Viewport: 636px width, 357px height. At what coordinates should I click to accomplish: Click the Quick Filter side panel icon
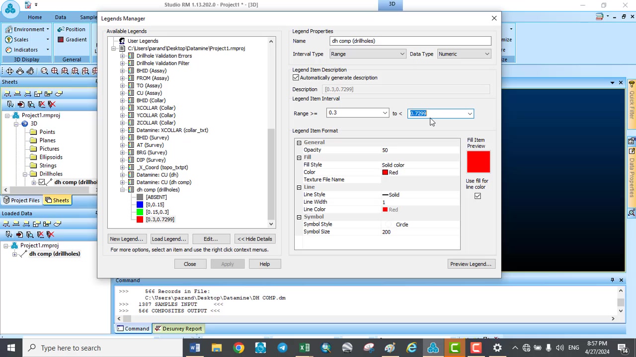coord(632,84)
